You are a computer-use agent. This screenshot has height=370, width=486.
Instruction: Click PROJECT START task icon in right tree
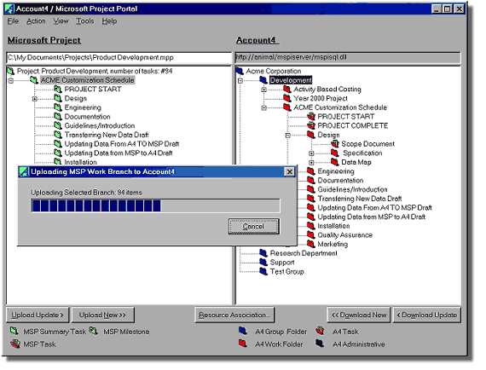[x=311, y=117]
